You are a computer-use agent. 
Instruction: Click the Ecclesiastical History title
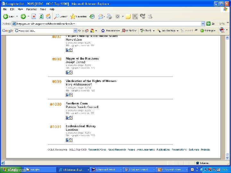point(81,126)
